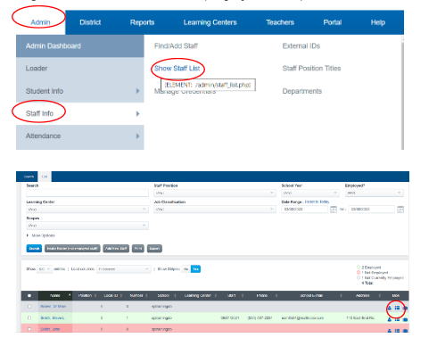The height and width of the screenshot is (346, 437).
Task: Expand the Attendance submenu arrow
Action: pos(137,136)
